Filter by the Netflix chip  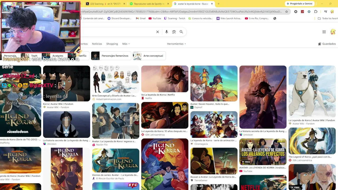(79, 56)
